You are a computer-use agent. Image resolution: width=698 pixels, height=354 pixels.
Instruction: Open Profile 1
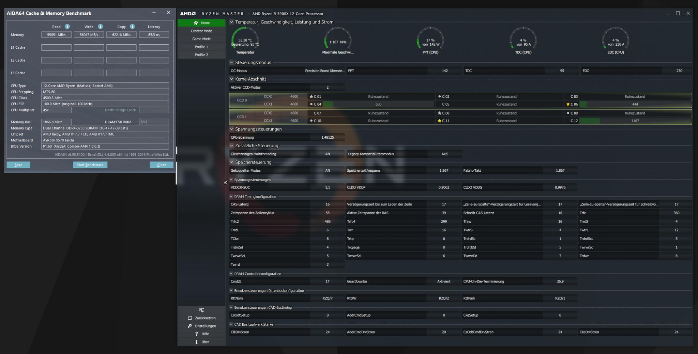(x=201, y=47)
